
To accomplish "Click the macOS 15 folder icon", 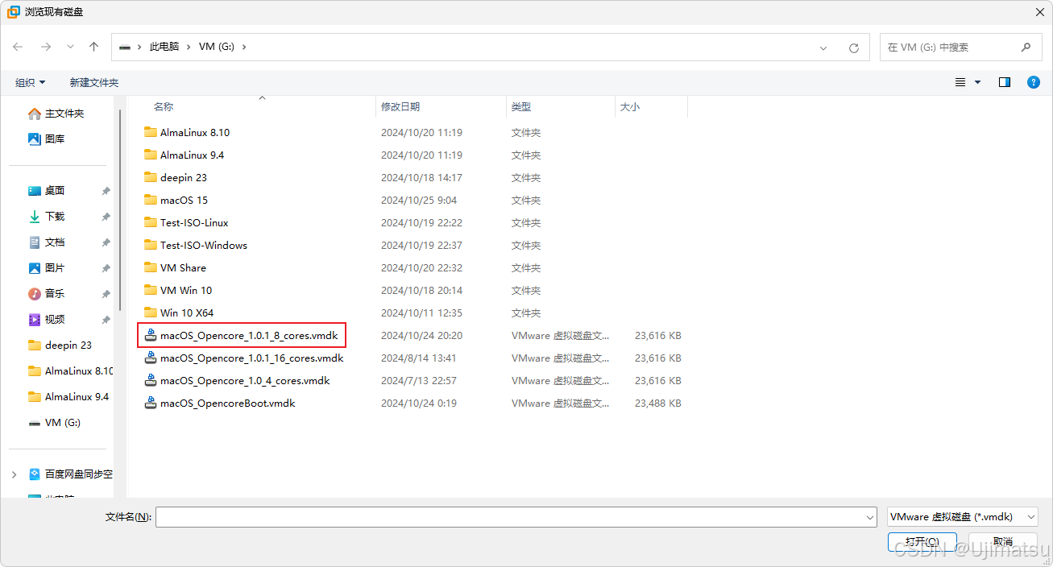I will [x=151, y=200].
